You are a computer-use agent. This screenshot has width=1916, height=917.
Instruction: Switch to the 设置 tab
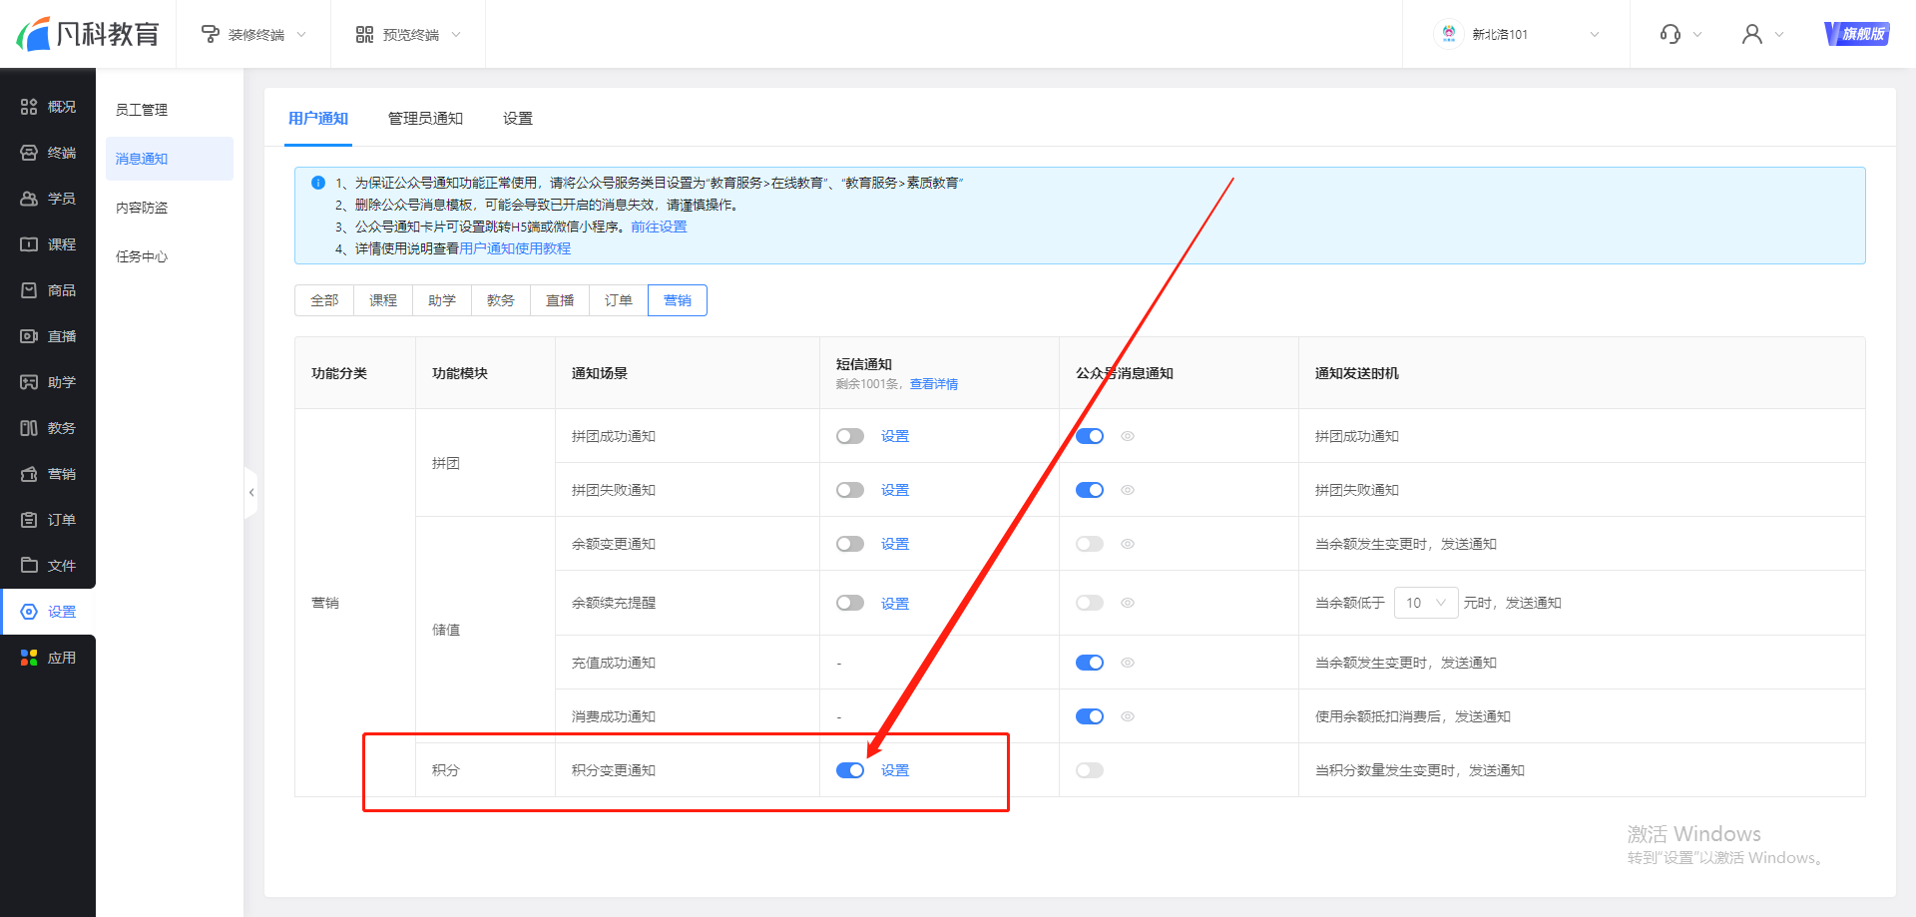tap(518, 119)
